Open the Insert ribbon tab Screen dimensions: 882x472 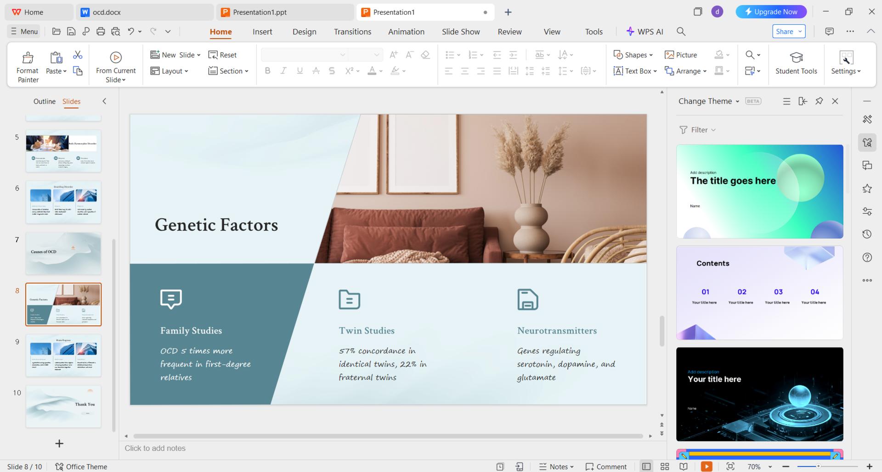pyautogui.click(x=262, y=32)
